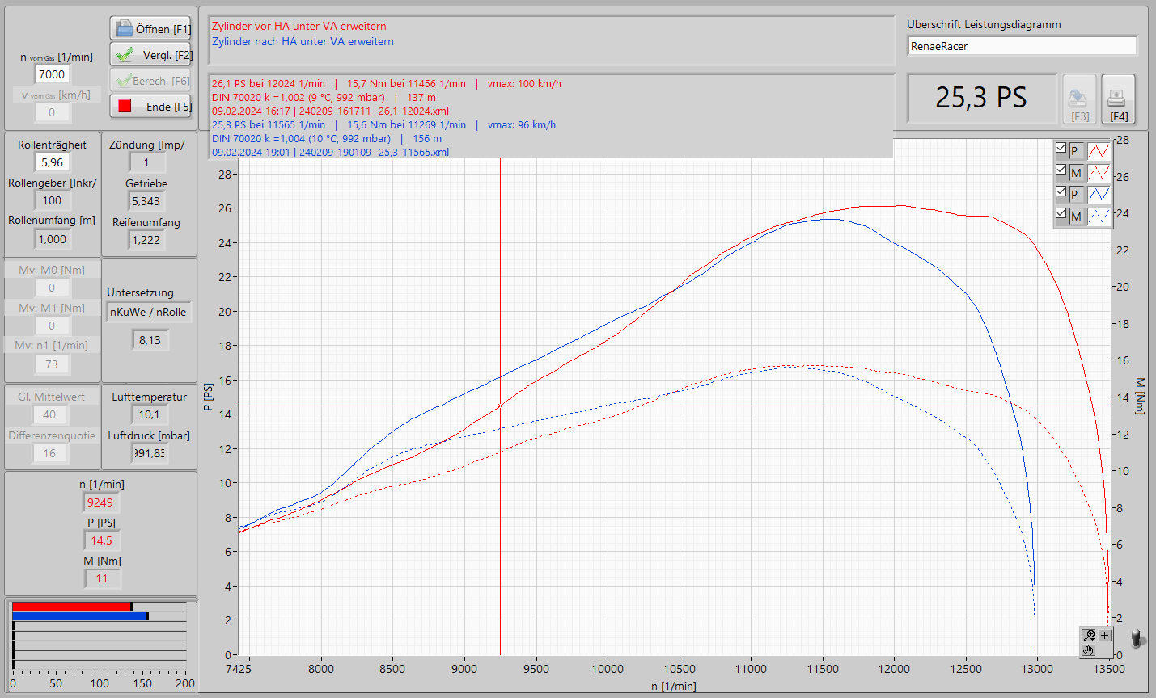Stop with the Ende [F5] button
This screenshot has height=698, width=1156.
151,107
